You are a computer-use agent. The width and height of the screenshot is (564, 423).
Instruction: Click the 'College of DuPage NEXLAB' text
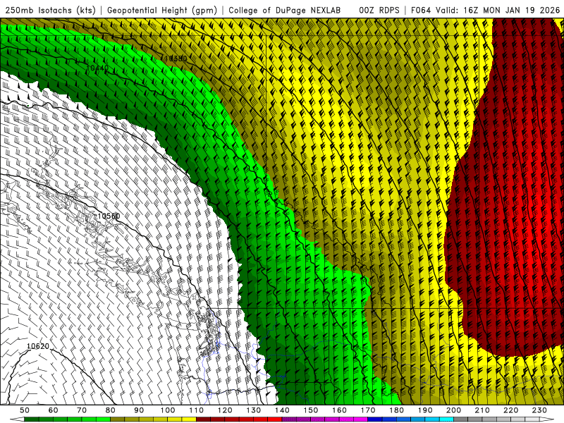pos(285,11)
